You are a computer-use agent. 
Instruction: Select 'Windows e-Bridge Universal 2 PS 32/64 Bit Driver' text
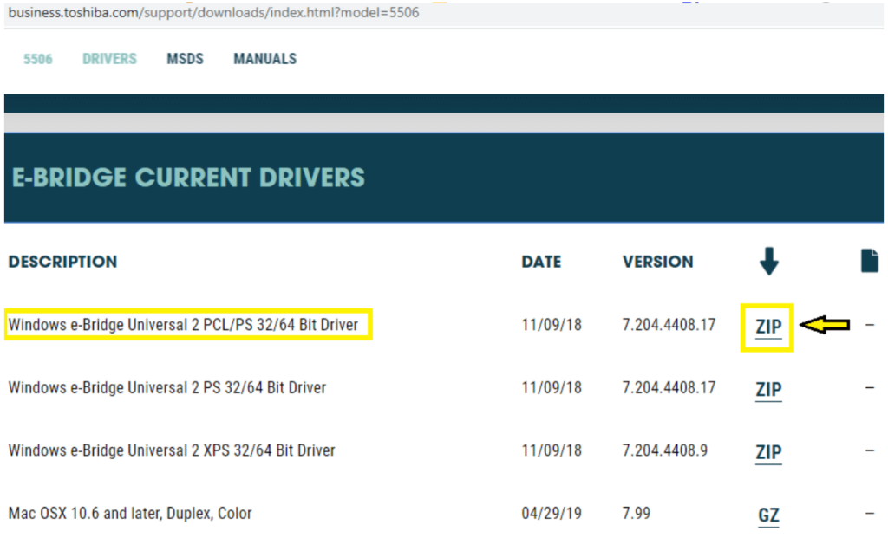pos(167,387)
